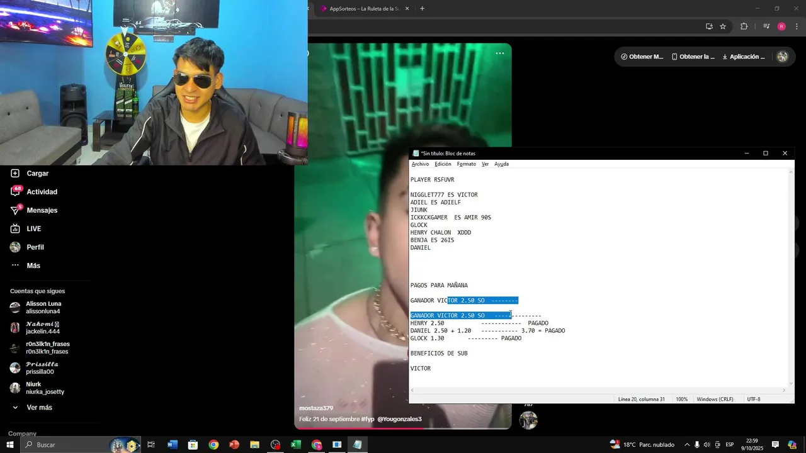This screenshot has width=806, height=453.
Task: Open Perfil page in TikTok sidebar
Action: click(27, 247)
